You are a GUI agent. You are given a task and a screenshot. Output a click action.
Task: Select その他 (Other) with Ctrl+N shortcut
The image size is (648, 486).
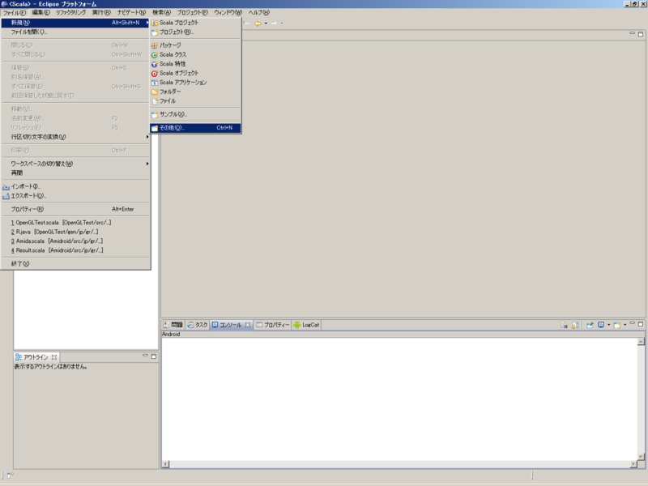175,127
